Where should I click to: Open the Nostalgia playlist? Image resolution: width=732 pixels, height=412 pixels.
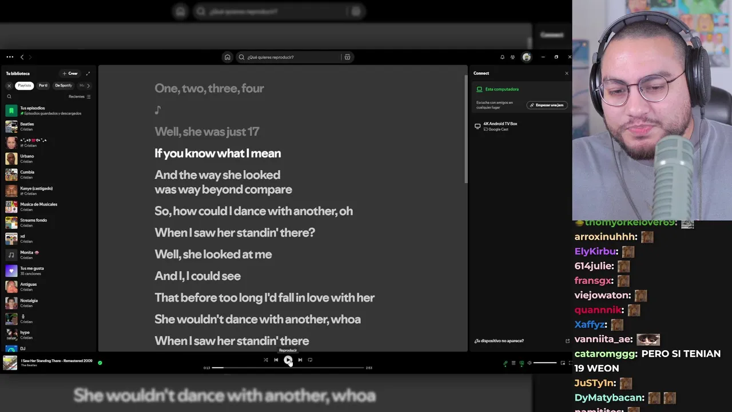coord(49,303)
